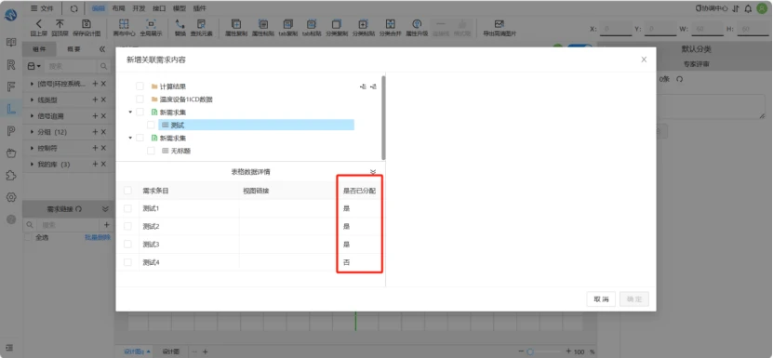Click the 属性复制 toolbar icon
Screen dimensions: 773x358
tap(236, 23)
